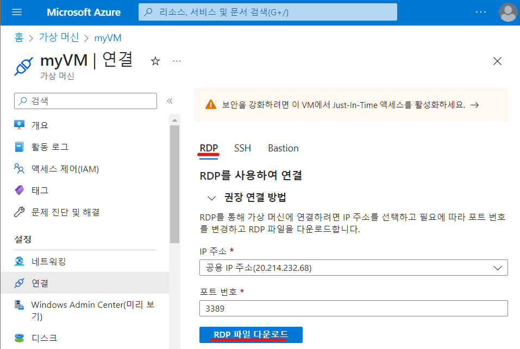Favorite myVM with the star icon

pos(155,61)
